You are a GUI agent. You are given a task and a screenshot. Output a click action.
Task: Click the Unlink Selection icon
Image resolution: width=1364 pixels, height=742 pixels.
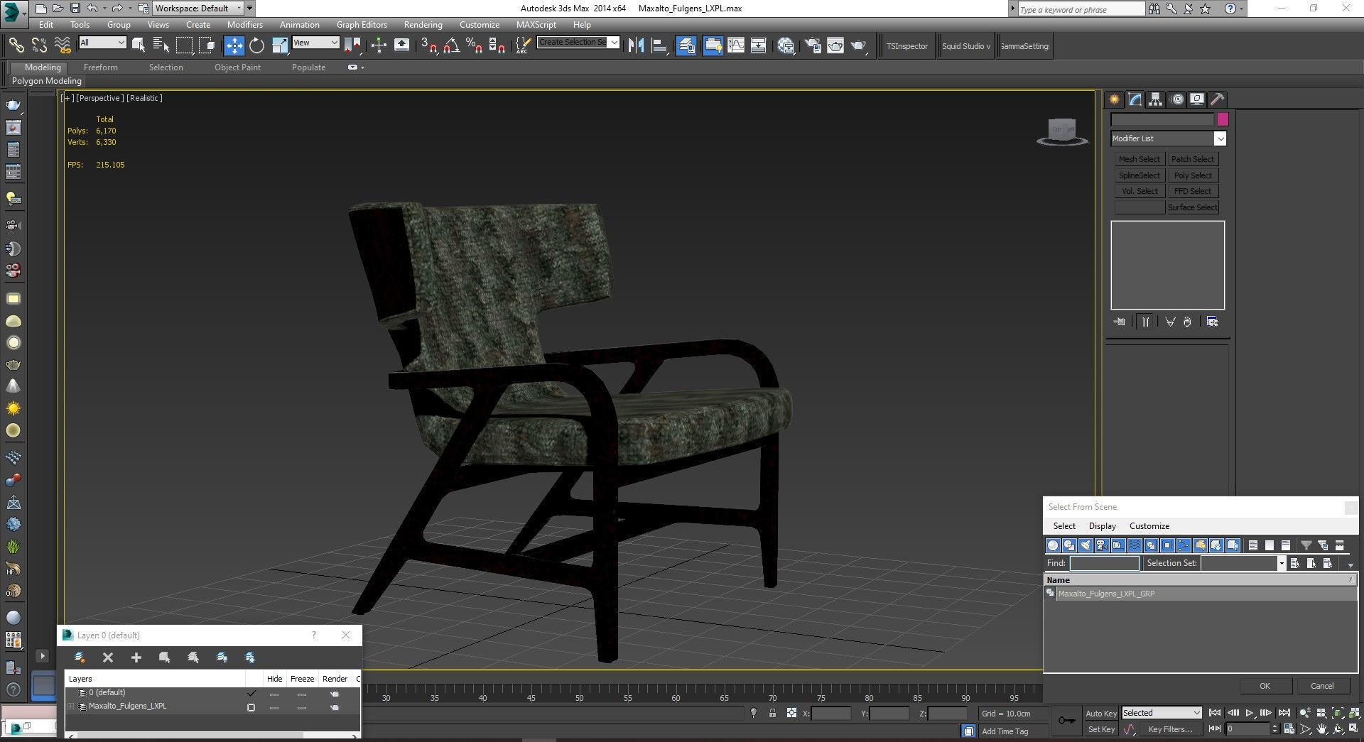(39, 45)
